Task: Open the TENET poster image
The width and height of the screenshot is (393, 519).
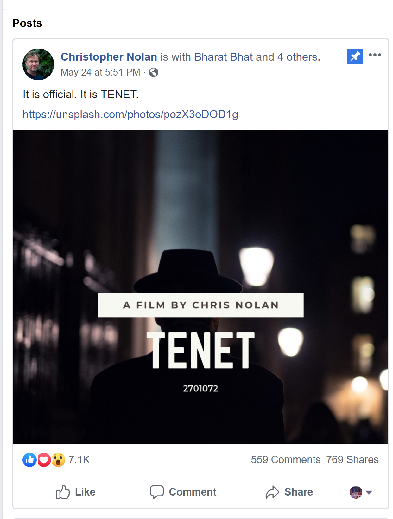Action: pyautogui.click(x=200, y=286)
